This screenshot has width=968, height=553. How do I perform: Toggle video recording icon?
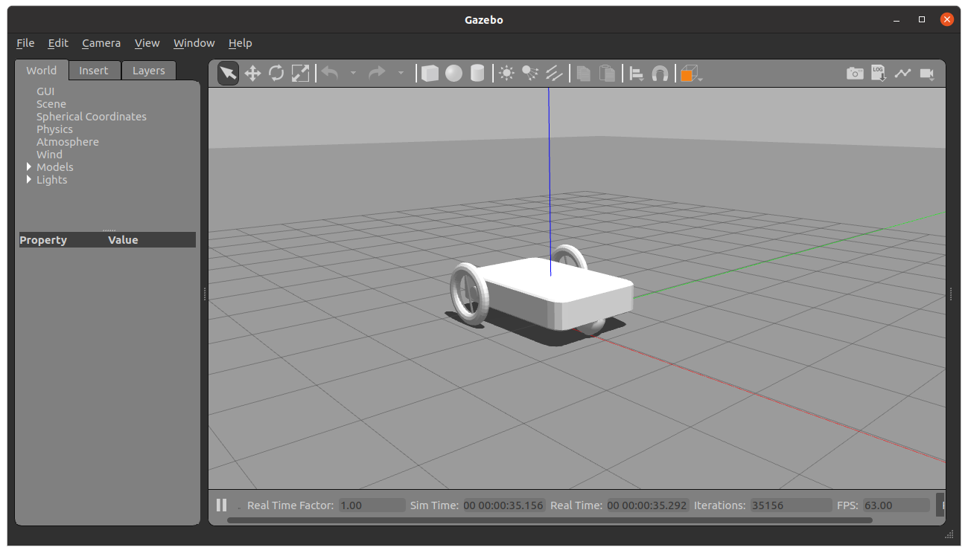(927, 73)
